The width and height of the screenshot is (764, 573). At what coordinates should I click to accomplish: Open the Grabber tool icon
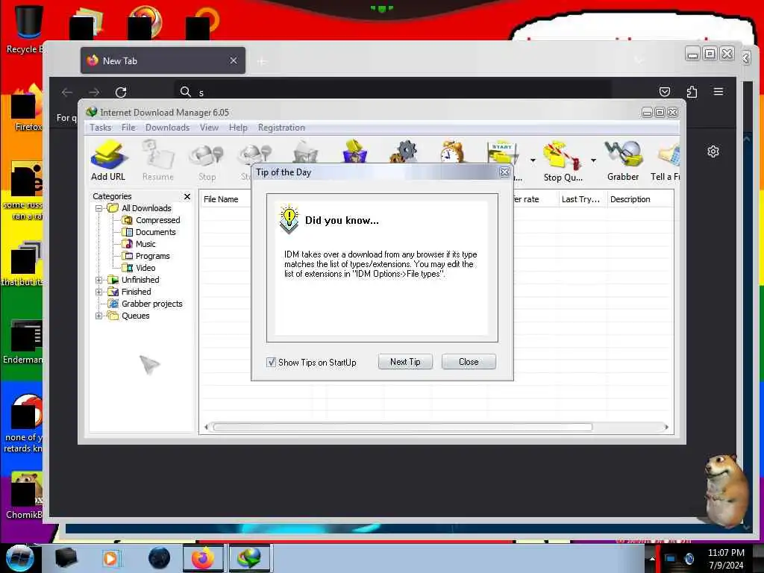pyautogui.click(x=623, y=161)
